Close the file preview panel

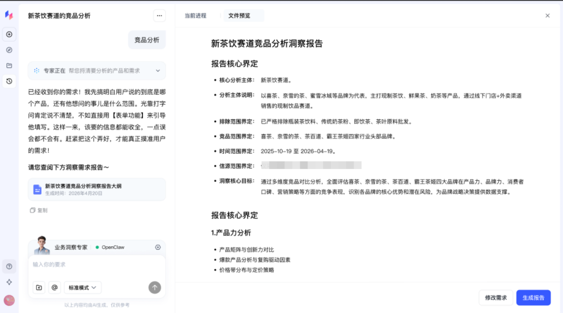coord(548,16)
